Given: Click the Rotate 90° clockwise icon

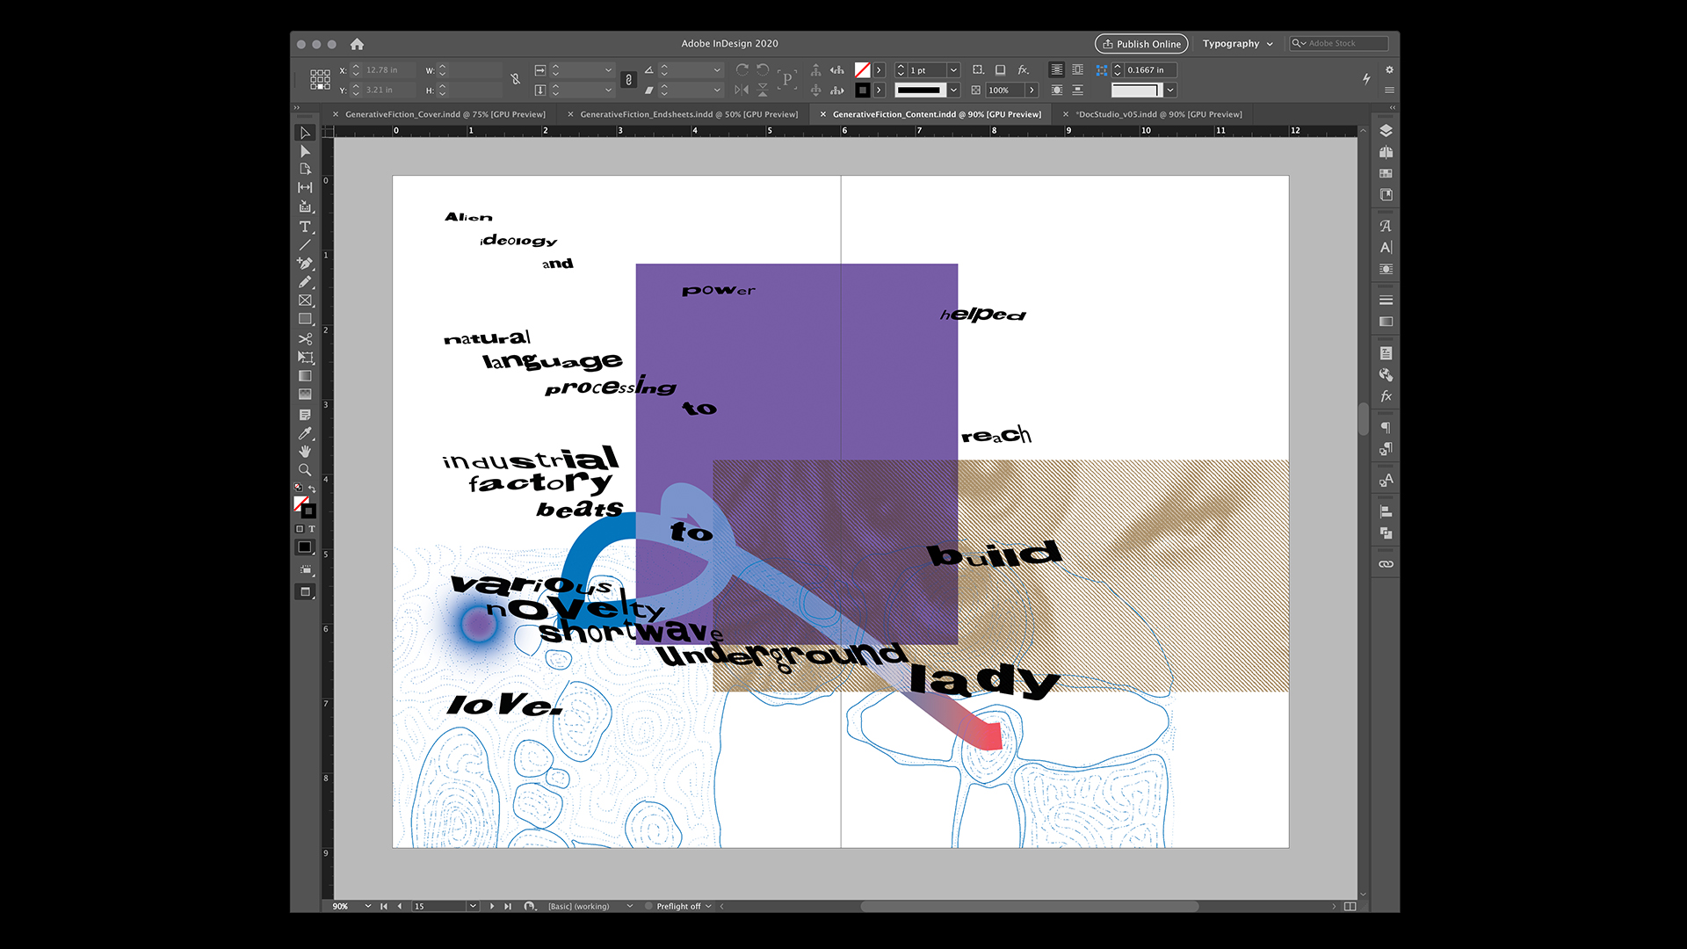Looking at the screenshot, I should coord(742,69).
